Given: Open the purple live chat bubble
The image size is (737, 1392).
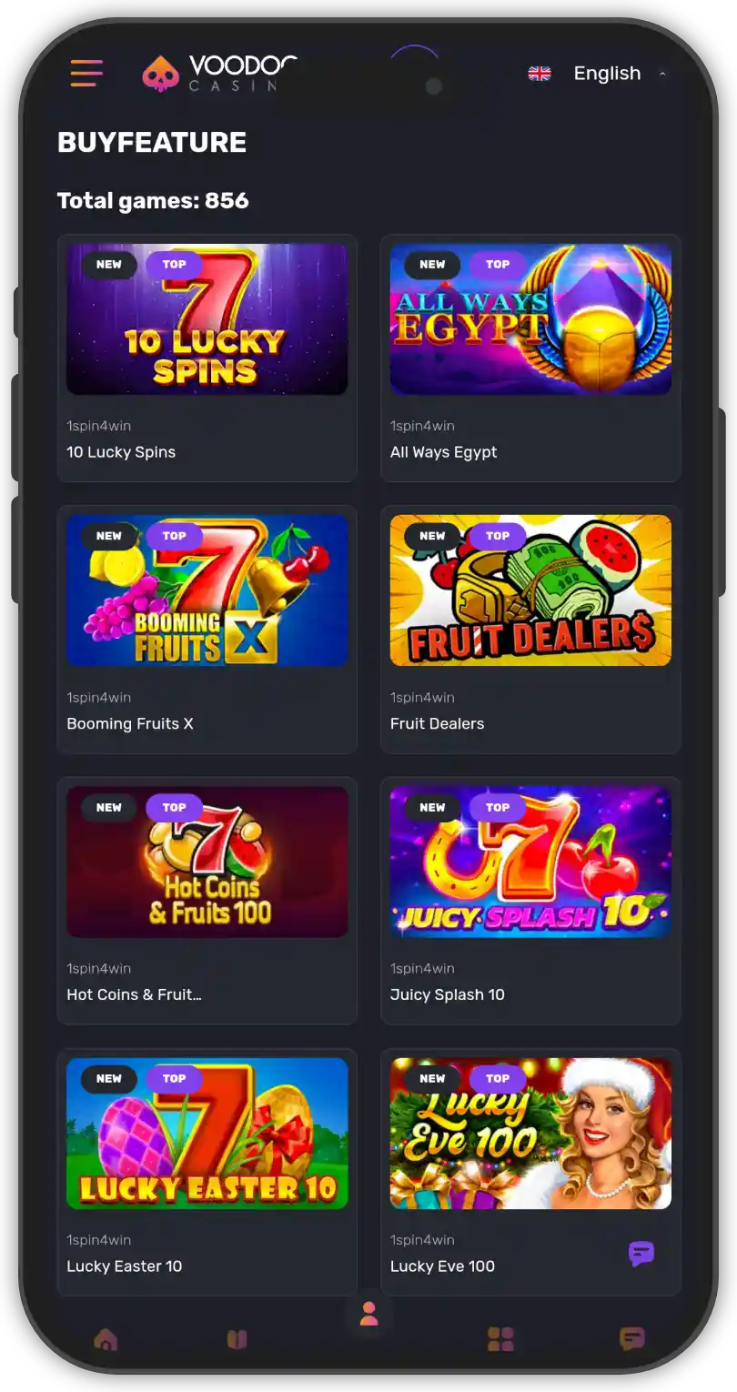Looking at the screenshot, I should pyautogui.click(x=641, y=1254).
